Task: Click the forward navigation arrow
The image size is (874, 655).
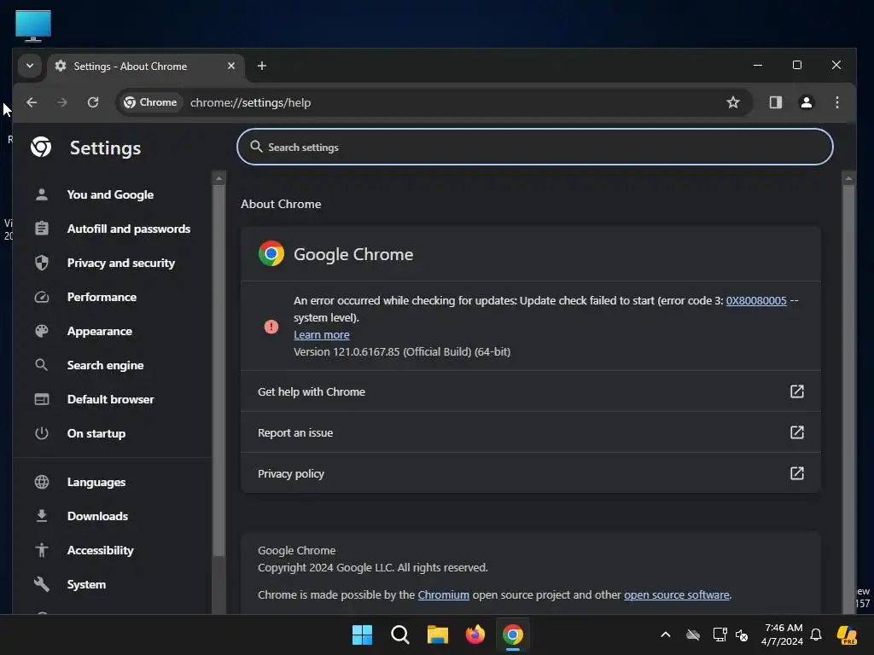Action: click(x=61, y=102)
